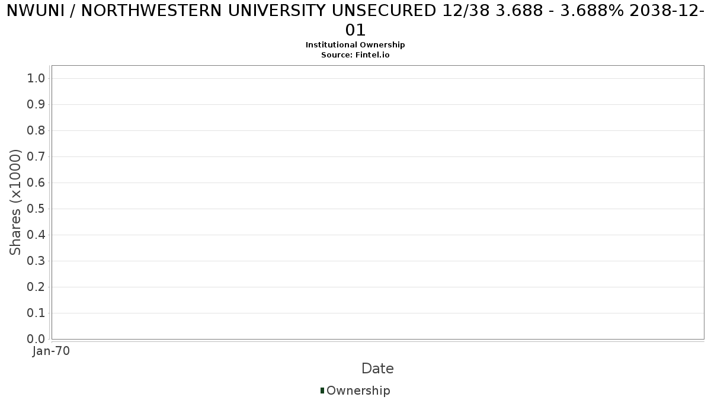The width and height of the screenshot is (711, 400).
Task: Click the 0.7 y-axis tick label
Action: click(x=36, y=157)
